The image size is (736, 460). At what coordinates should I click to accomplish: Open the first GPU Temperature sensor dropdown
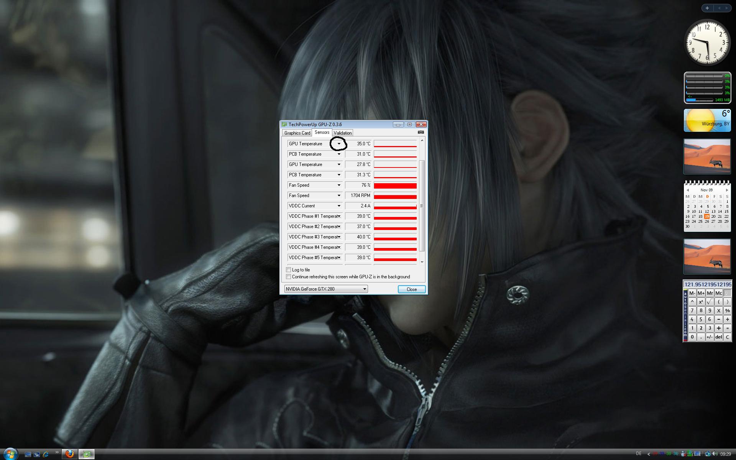[x=339, y=144]
